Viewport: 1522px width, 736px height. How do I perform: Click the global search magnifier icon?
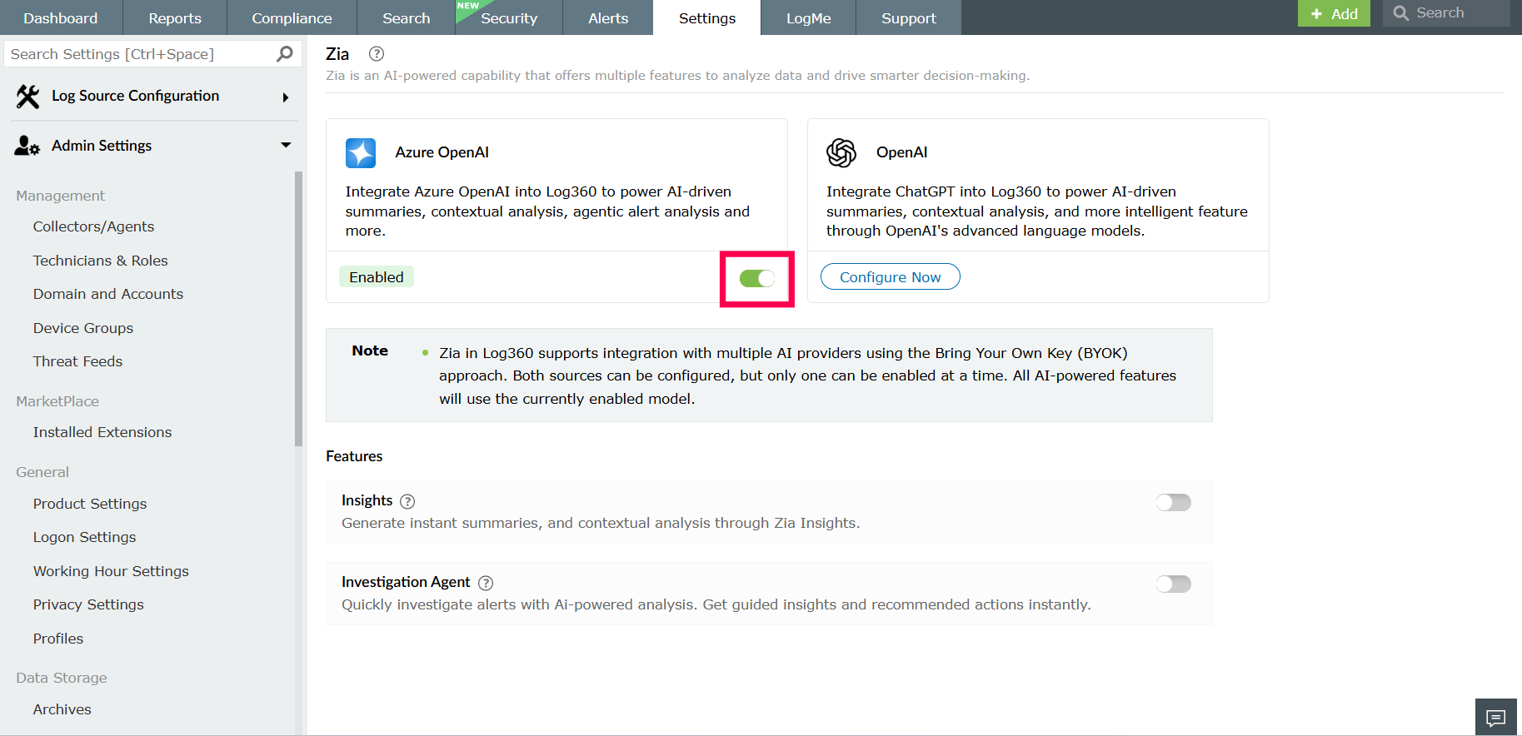[x=1401, y=13]
